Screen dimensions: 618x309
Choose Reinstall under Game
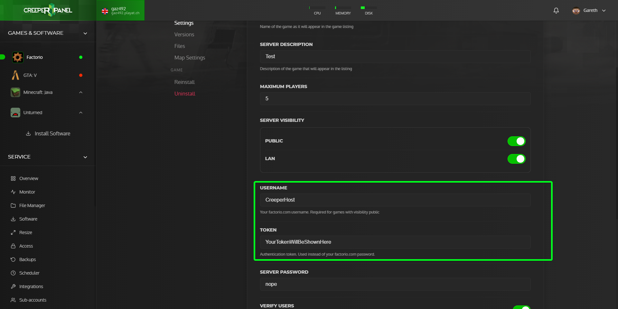[x=184, y=82]
